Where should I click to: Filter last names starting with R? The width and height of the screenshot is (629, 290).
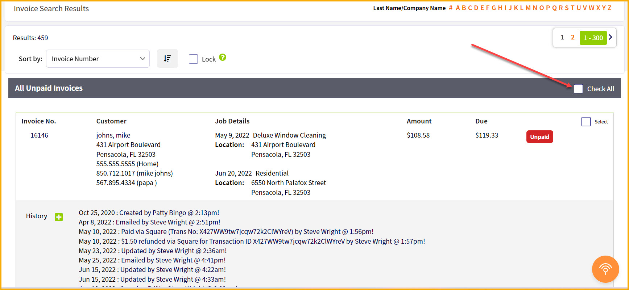coord(561,8)
